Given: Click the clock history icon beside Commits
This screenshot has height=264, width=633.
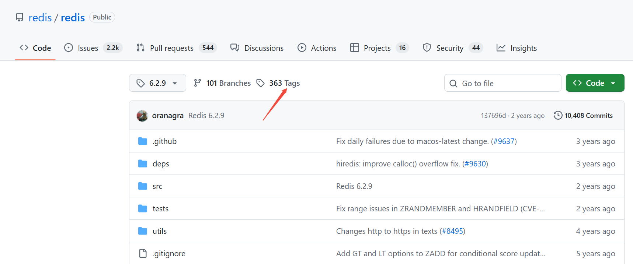Looking at the screenshot, I should tap(558, 116).
